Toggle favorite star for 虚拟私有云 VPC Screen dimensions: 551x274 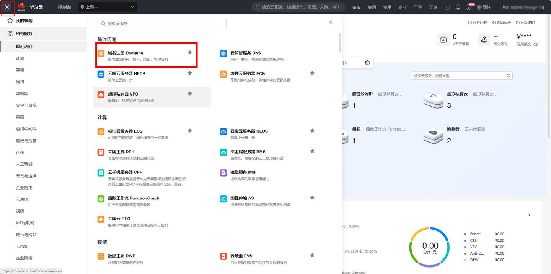point(190,94)
